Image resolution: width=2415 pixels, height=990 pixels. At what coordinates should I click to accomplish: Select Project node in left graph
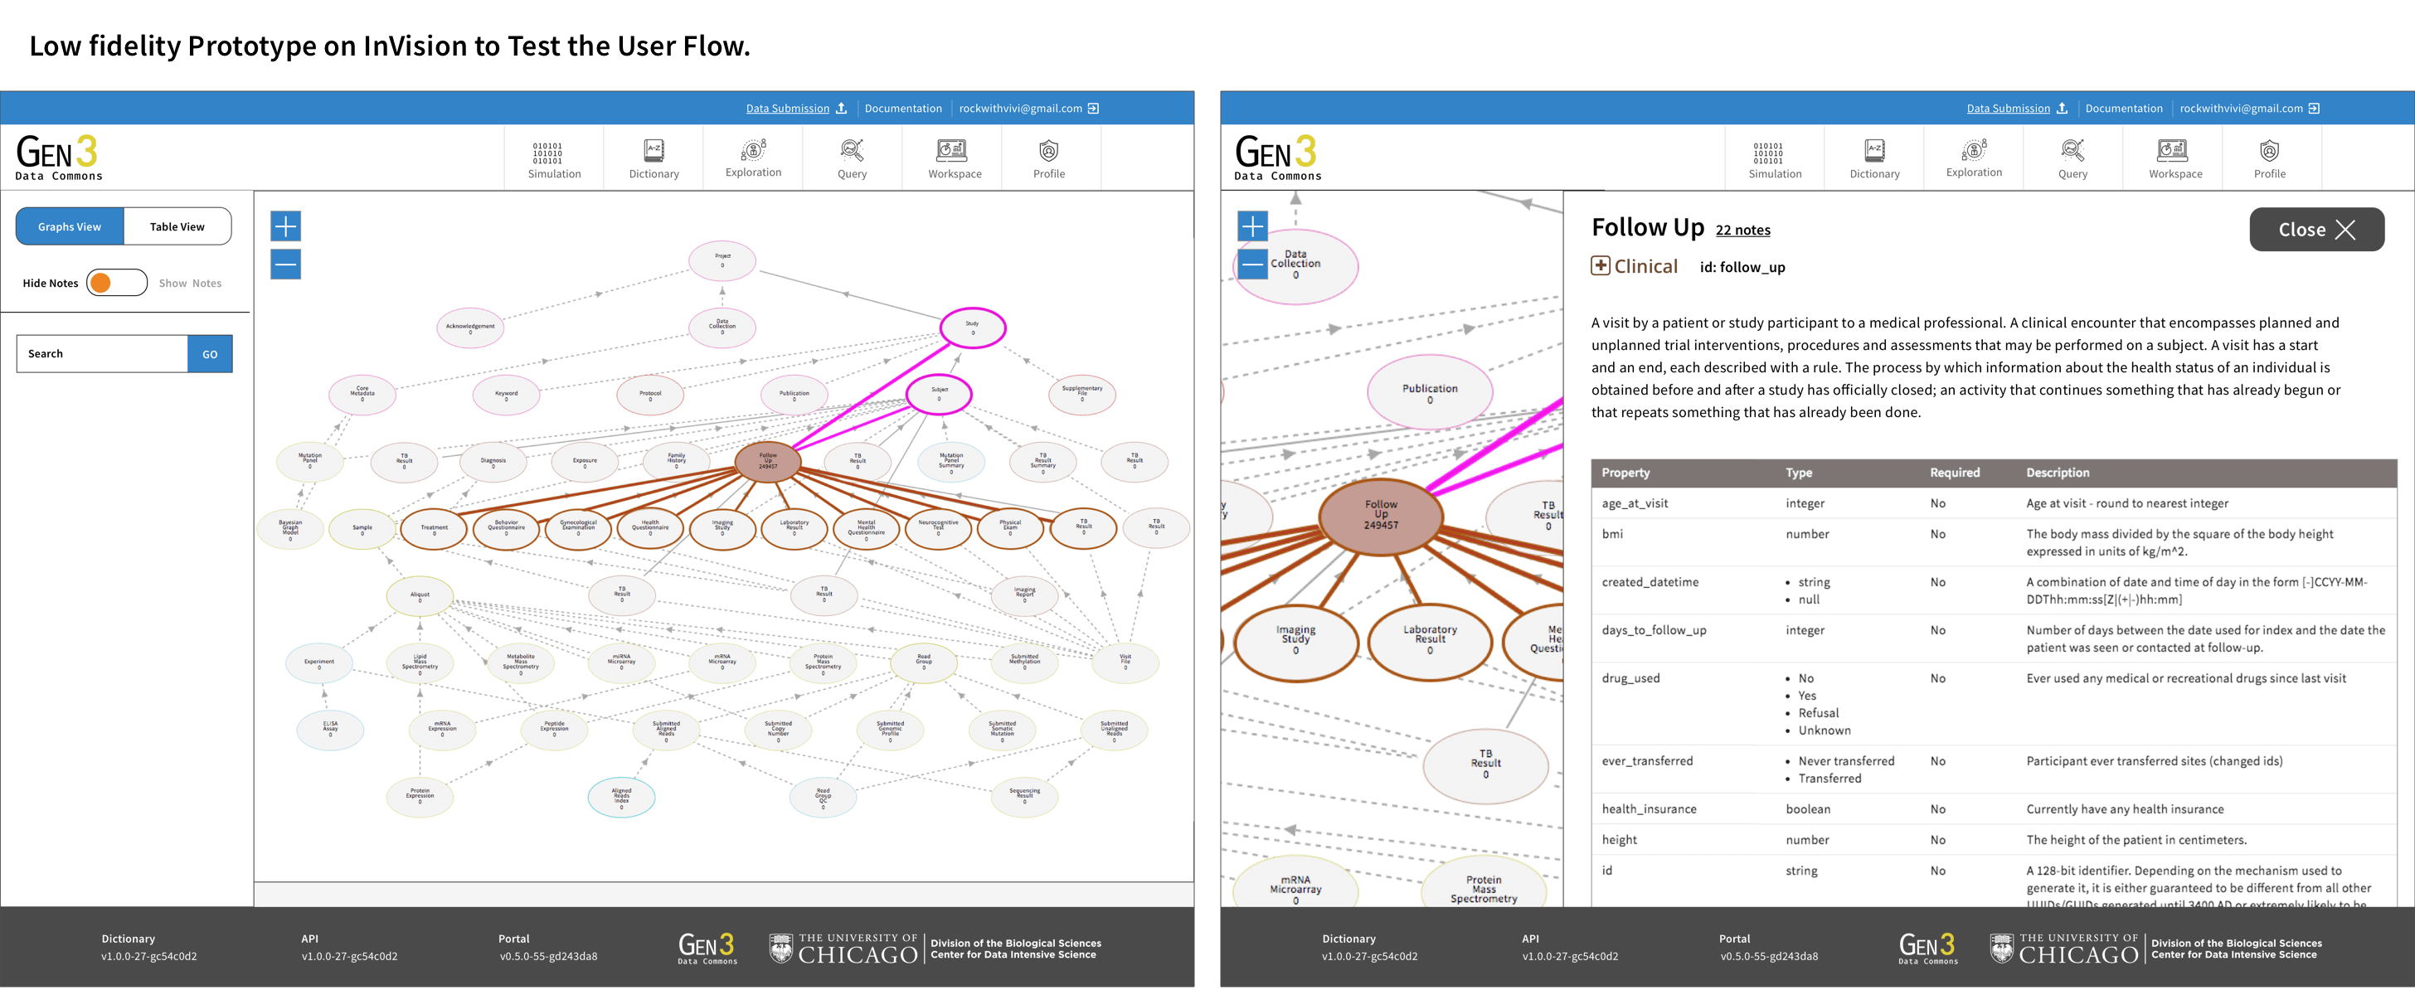click(x=722, y=260)
